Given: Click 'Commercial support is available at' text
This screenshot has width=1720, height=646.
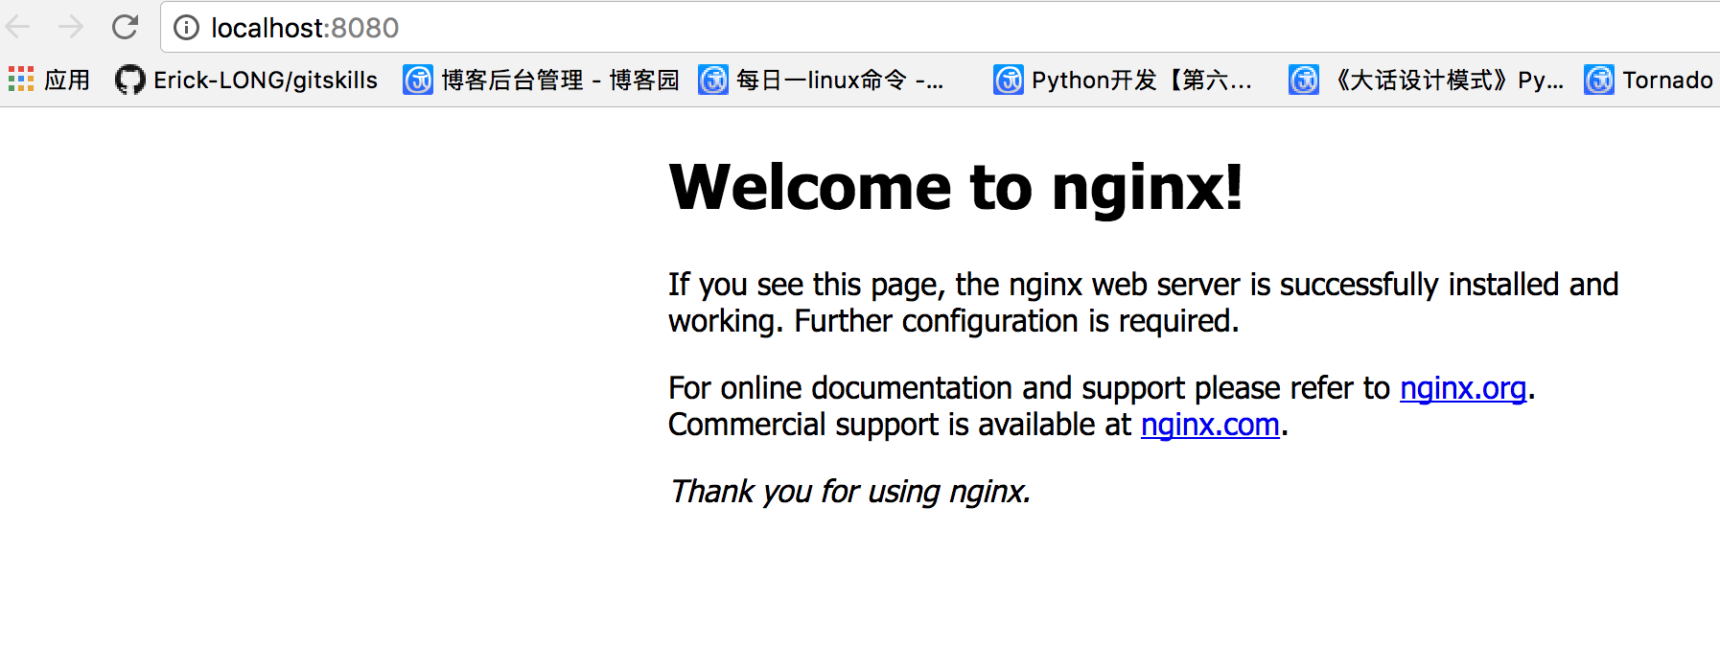Looking at the screenshot, I should [900, 425].
